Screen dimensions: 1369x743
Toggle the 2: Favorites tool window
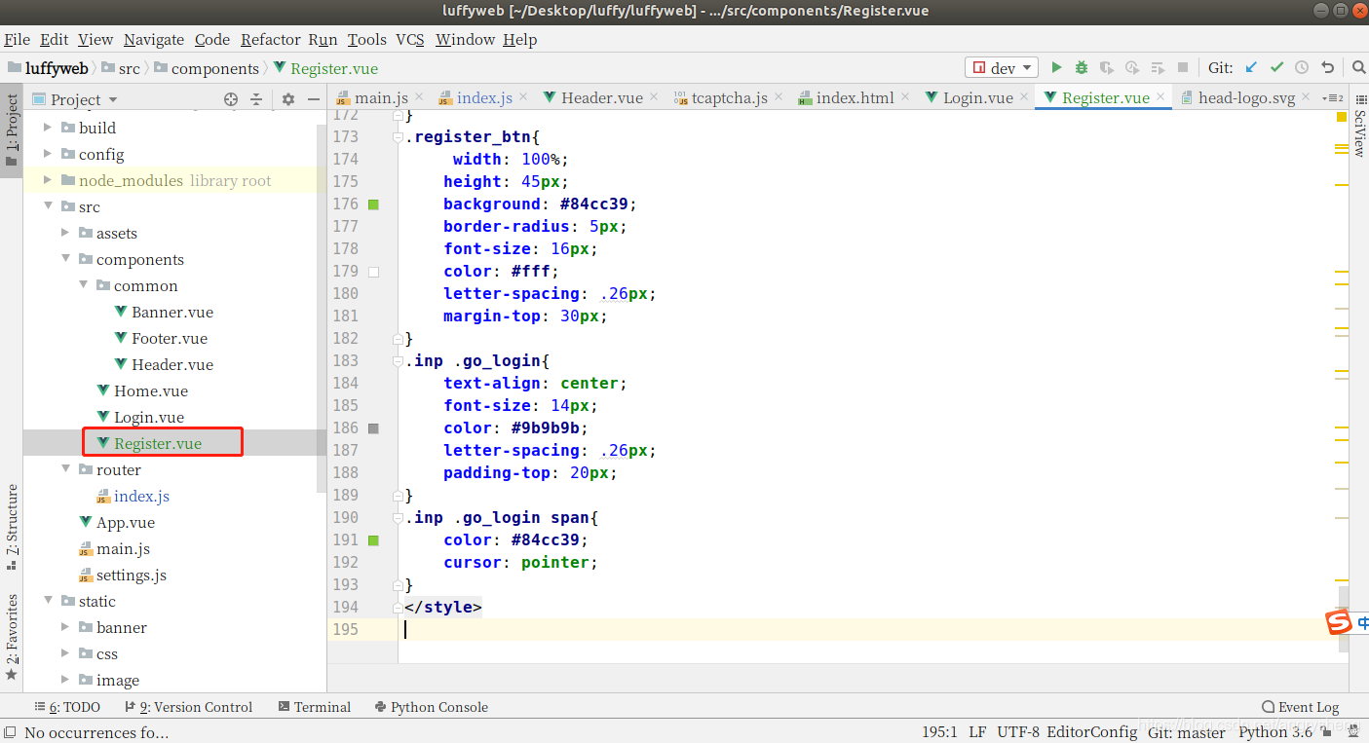click(12, 637)
